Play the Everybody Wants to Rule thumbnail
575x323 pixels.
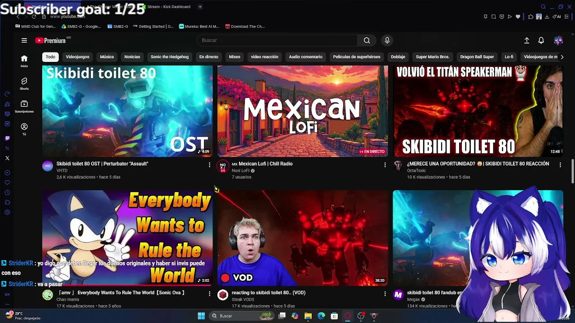[127, 238]
